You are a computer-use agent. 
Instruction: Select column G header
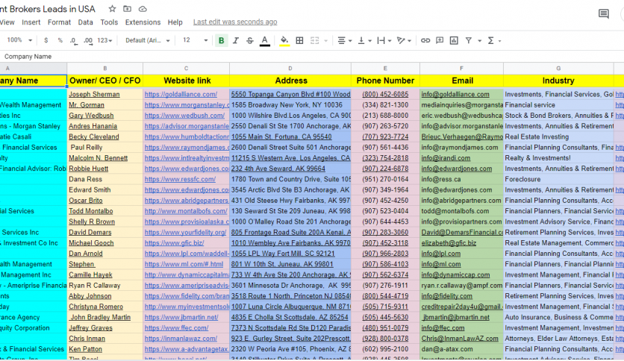coord(558,69)
